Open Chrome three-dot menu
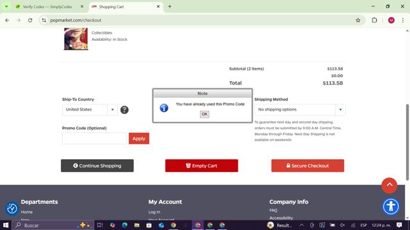Viewport: 410px width, 230px height. pos(403,20)
